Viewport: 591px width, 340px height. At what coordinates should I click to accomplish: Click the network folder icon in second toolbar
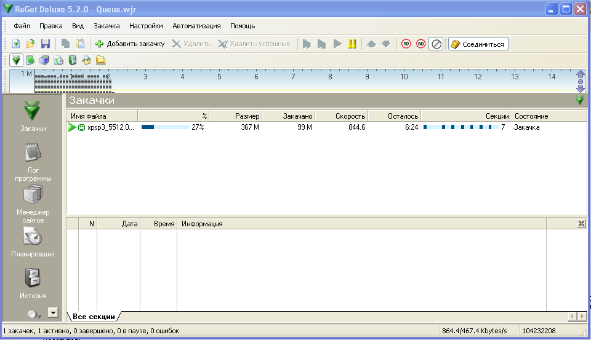(100, 60)
